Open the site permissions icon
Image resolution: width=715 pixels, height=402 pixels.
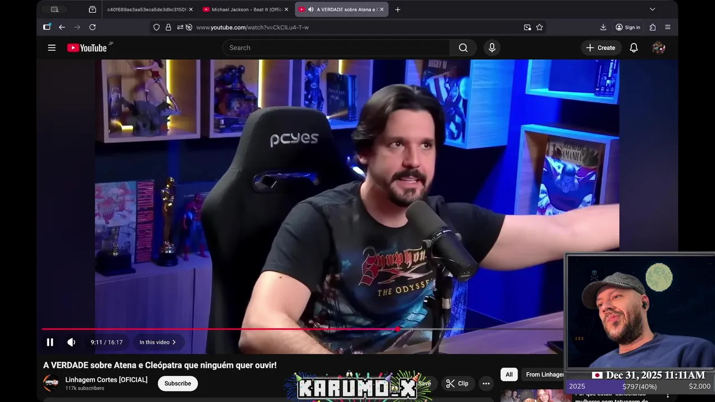180,27
